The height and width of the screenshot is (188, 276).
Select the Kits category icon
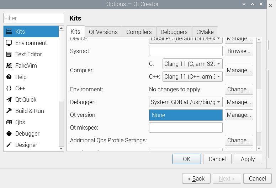(9, 32)
